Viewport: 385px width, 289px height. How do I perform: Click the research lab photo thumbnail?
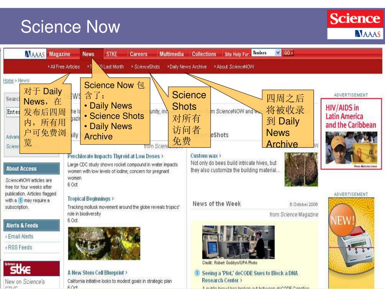coord(238,242)
